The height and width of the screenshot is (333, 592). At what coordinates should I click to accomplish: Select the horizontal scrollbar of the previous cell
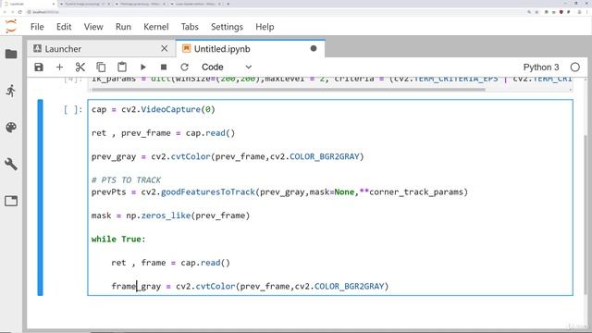(x=288, y=90)
